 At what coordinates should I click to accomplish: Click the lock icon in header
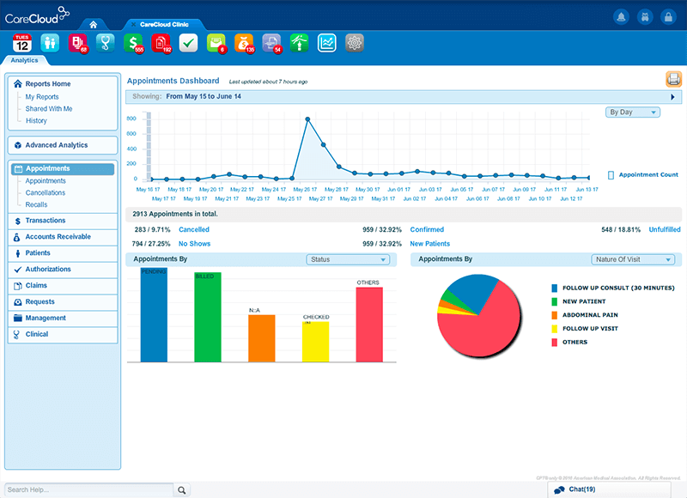pyautogui.click(x=669, y=17)
